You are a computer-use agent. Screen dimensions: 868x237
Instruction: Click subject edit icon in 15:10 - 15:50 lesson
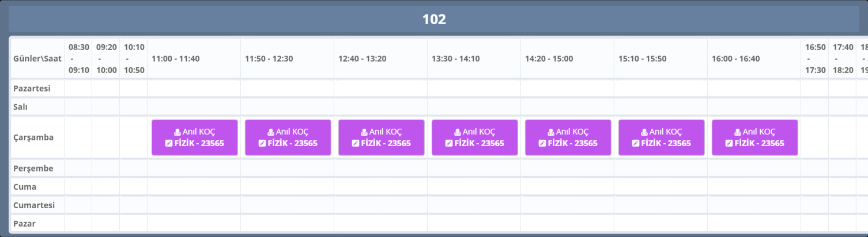click(635, 143)
